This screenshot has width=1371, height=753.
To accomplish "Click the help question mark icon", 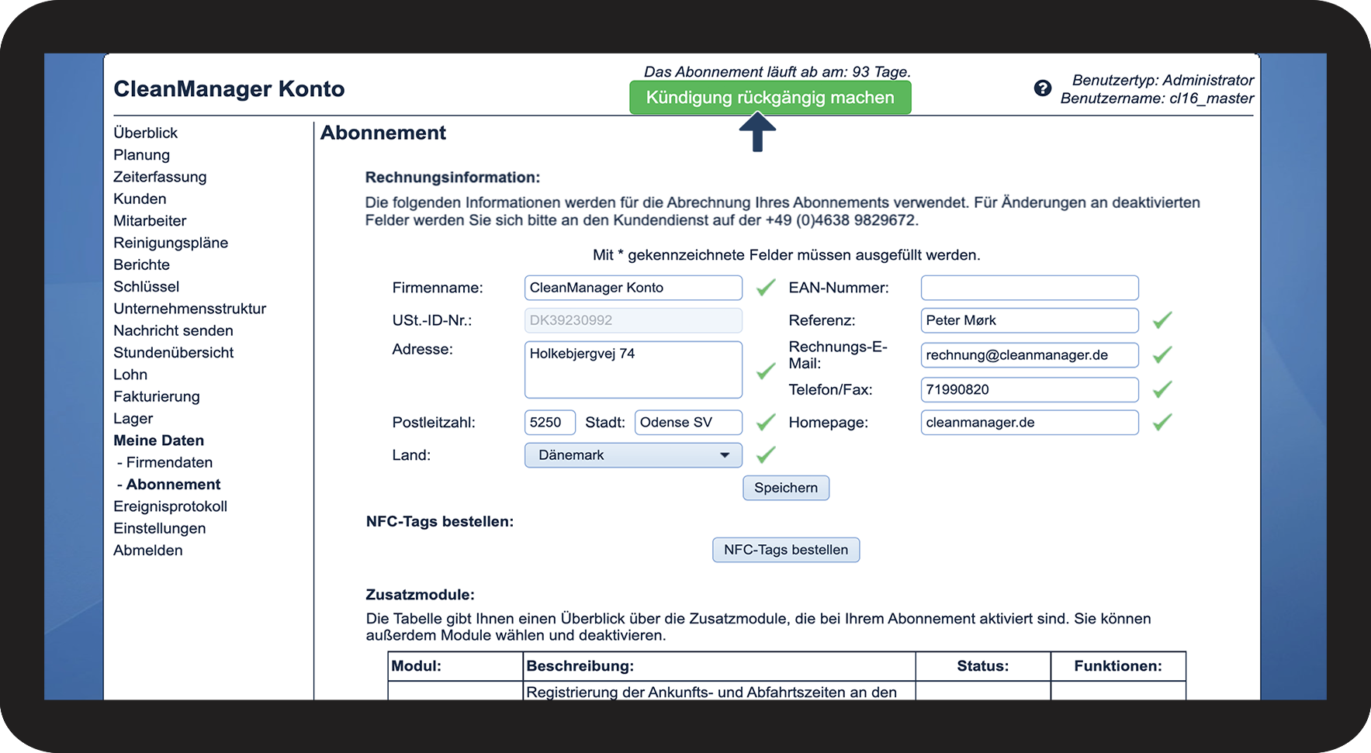I will [x=1042, y=88].
